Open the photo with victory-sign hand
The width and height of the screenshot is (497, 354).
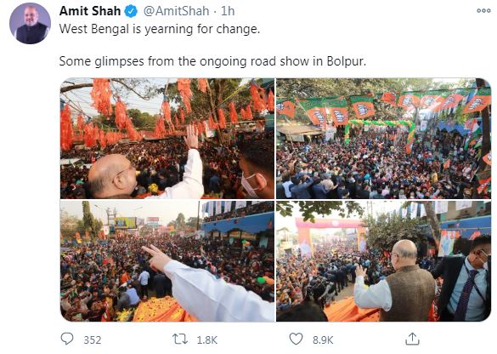(x=167, y=261)
